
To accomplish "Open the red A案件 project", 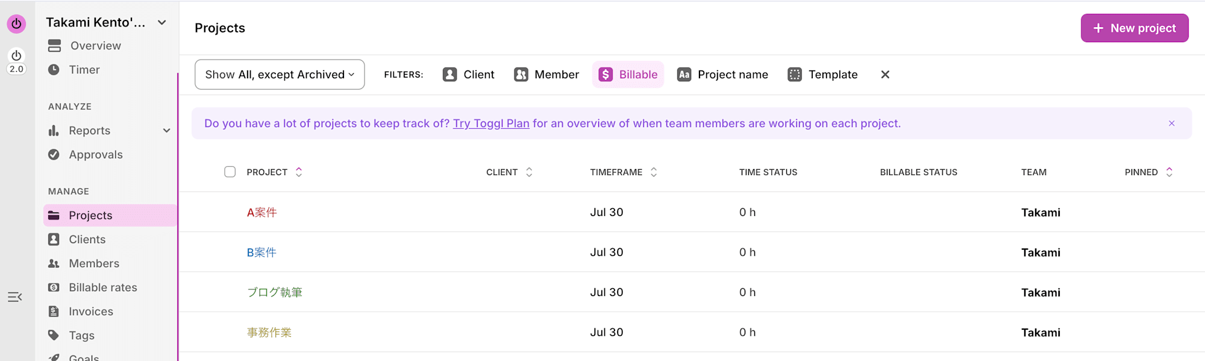I will (261, 212).
